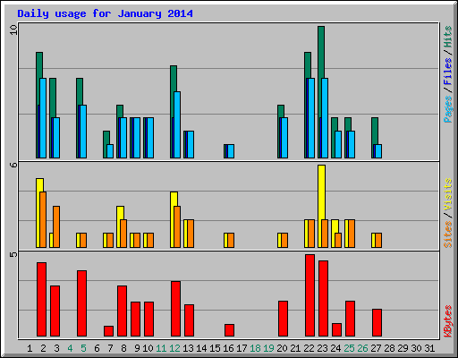458x358 pixels.
Task: Select the red KBytes bar for day 22
Action: point(310,295)
